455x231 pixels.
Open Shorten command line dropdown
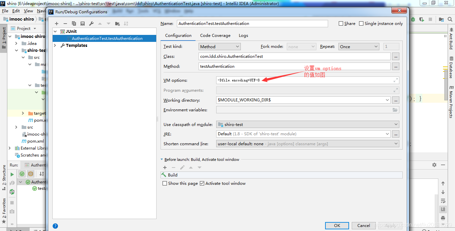pyautogui.click(x=307, y=144)
